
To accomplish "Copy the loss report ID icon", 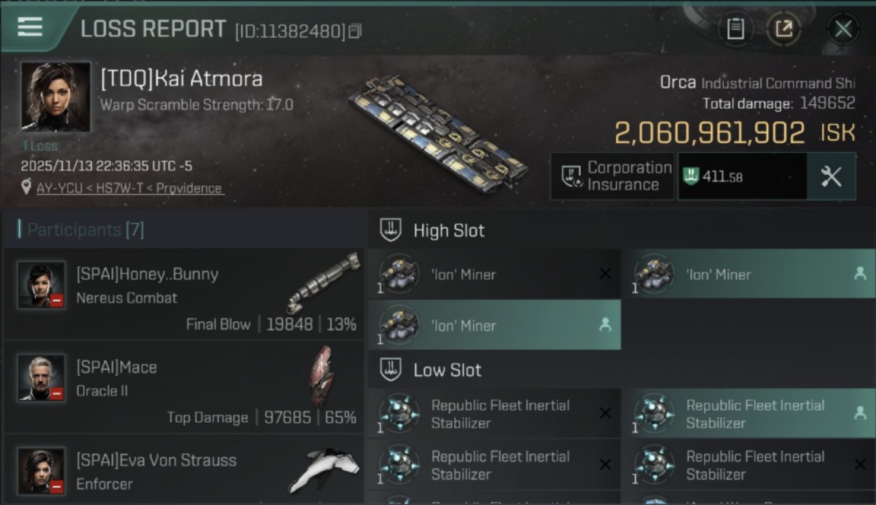I will [x=355, y=31].
